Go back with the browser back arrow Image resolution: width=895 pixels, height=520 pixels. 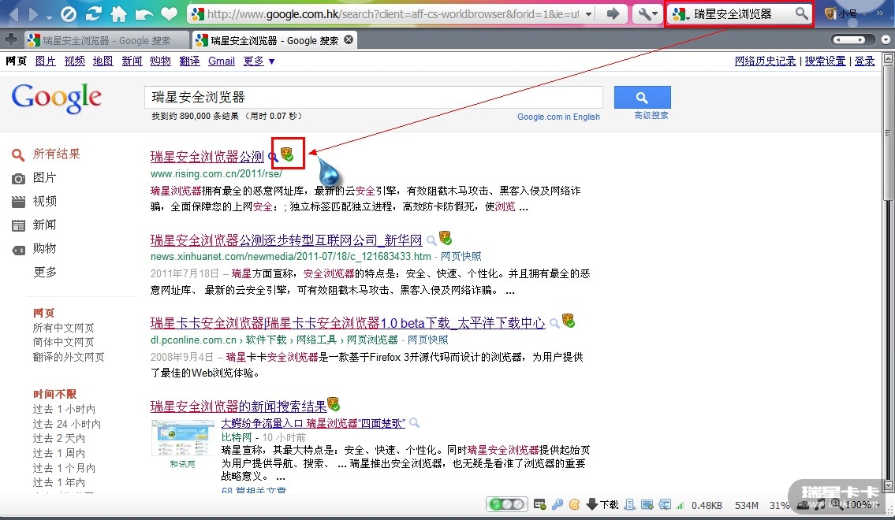13,14
